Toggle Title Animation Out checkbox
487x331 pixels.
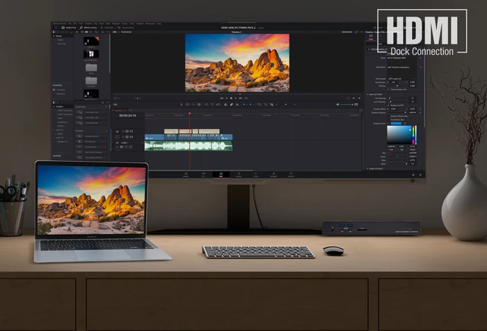tap(388, 89)
